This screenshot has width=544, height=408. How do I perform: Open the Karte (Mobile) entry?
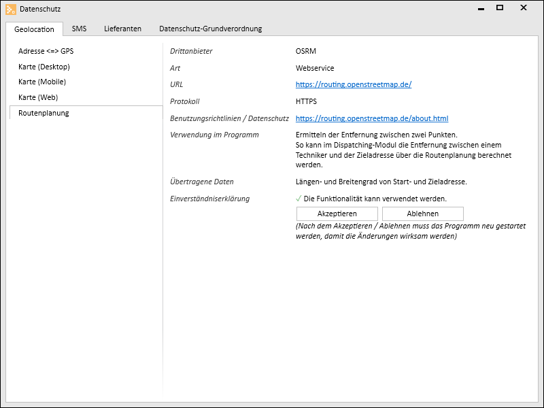42,82
